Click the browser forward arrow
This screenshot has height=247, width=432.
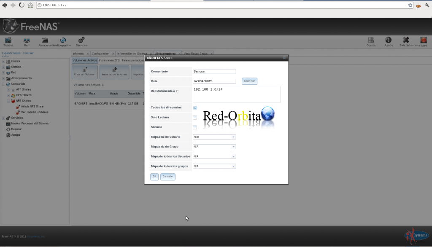[13, 5]
